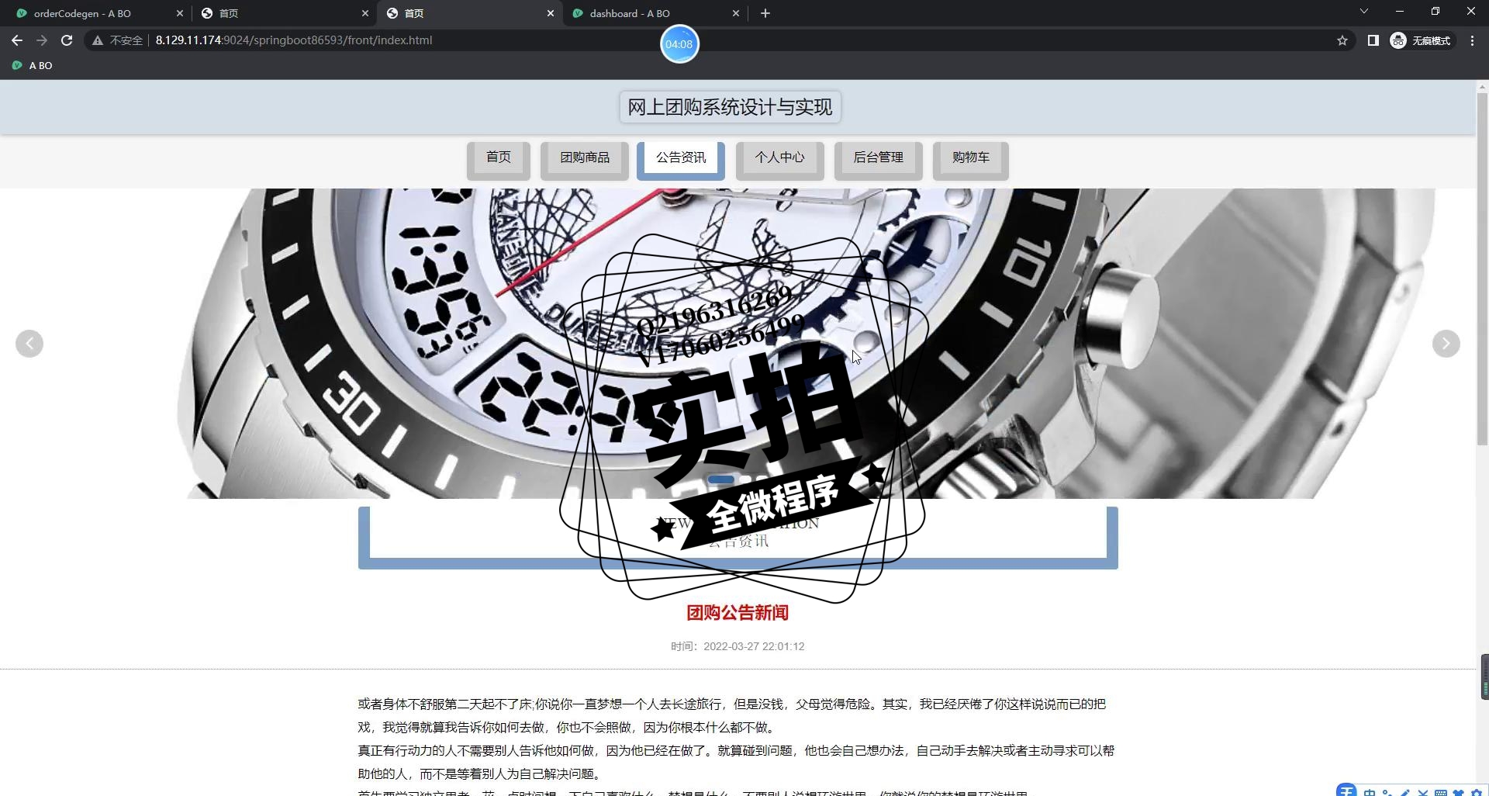Screen dimensions: 1489x796
Task: Open the Chrome three-dot menu
Action: [x=1472, y=40]
